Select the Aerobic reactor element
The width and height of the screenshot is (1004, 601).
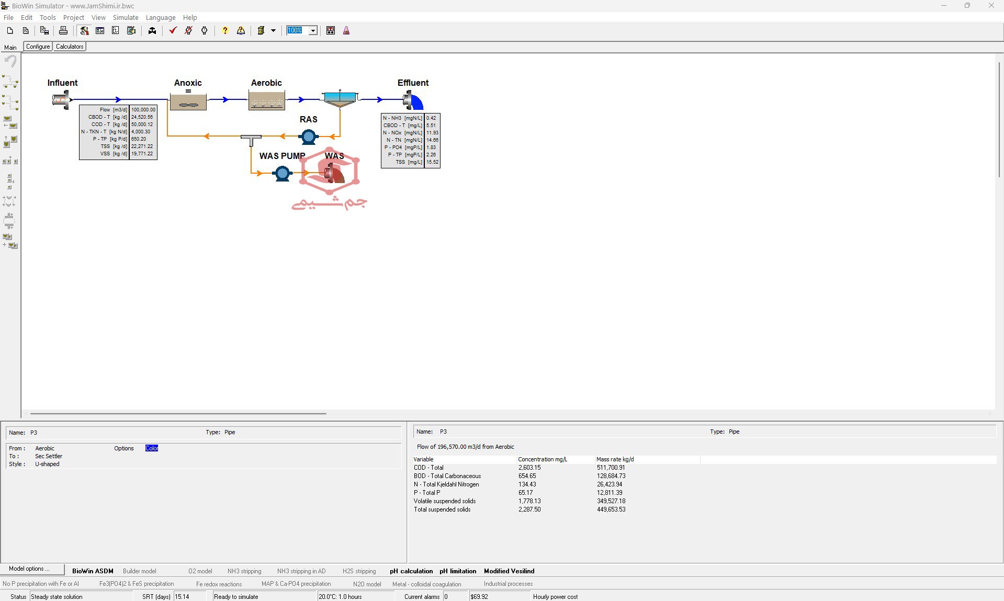(267, 99)
